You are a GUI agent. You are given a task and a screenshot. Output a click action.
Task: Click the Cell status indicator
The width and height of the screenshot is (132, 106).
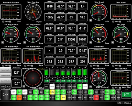[x=19, y=92]
